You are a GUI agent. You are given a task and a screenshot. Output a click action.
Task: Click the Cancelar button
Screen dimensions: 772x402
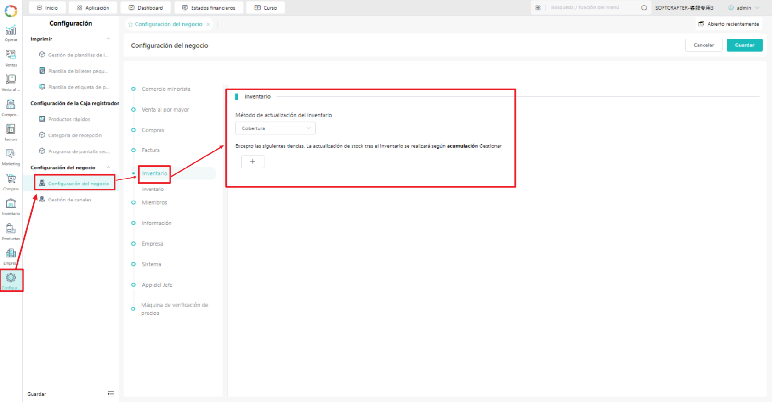tap(704, 45)
